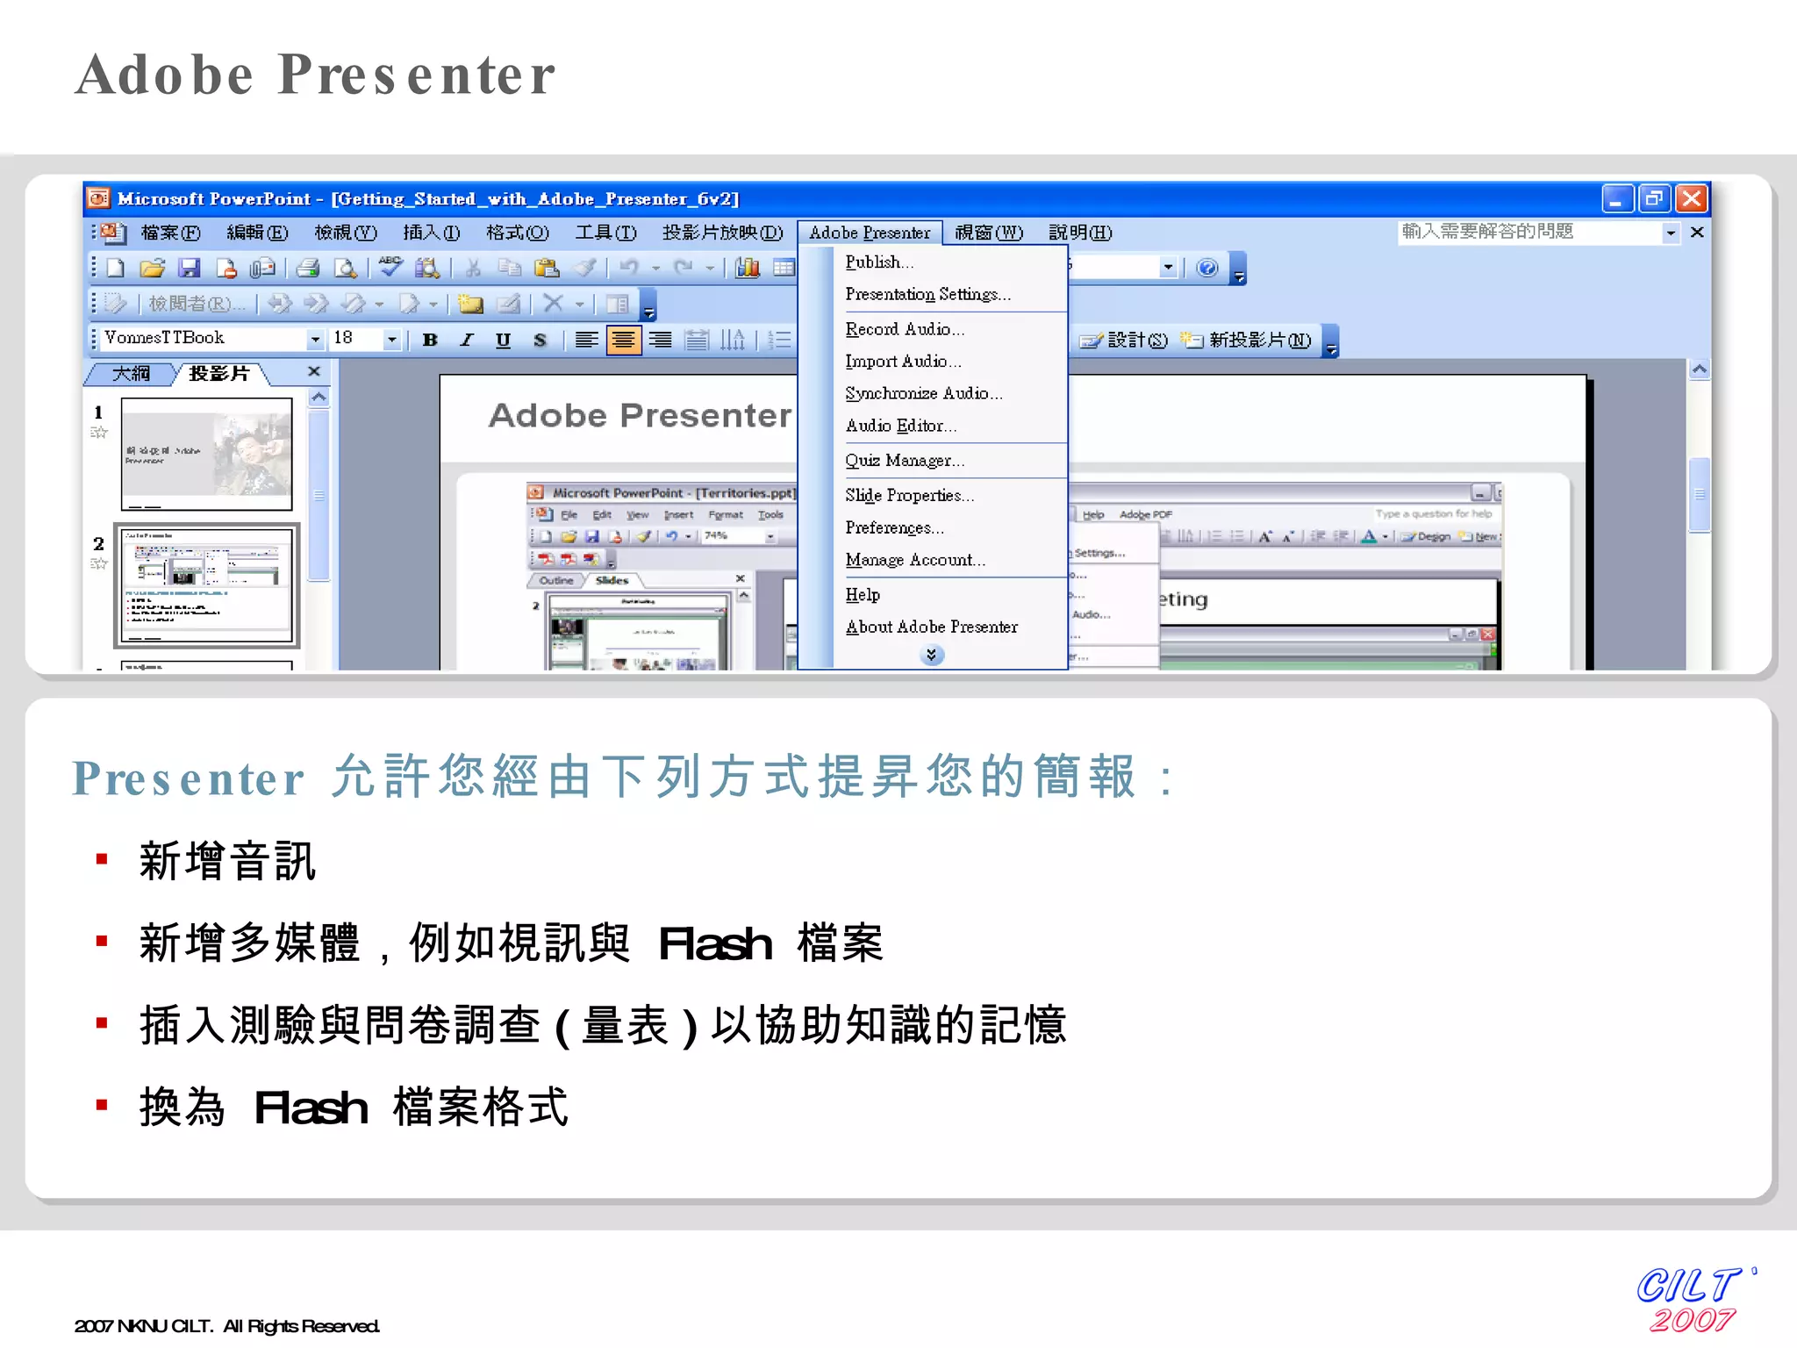The height and width of the screenshot is (1348, 1797).
Task: Open the VonnesTTBook font dropdown
Action: [x=315, y=340]
